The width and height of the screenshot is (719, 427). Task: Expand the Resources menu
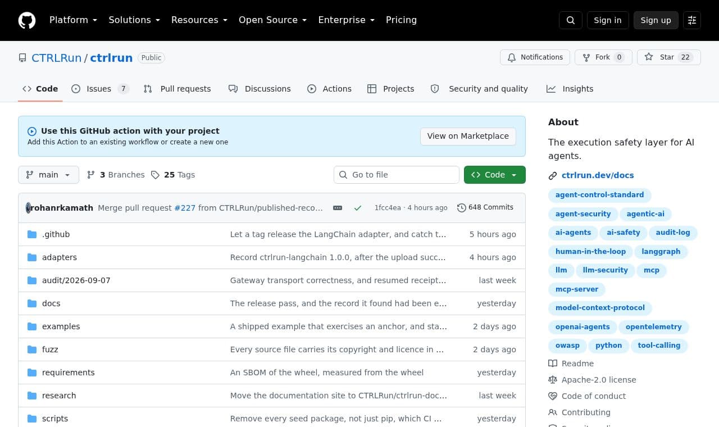(199, 20)
